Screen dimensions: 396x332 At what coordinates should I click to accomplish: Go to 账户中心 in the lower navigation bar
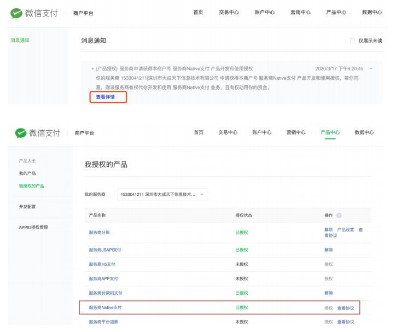coord(262,132)
